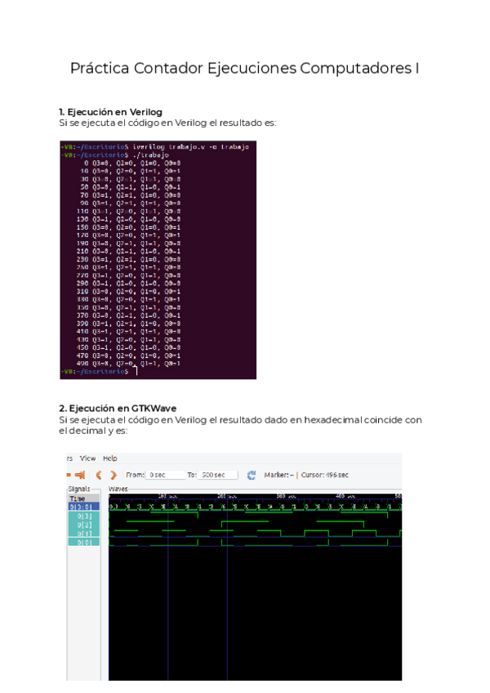The width and height of the screenshot is (490, 693).
Task: Click terminal output row starting with 70
Action: click(131, 194)
